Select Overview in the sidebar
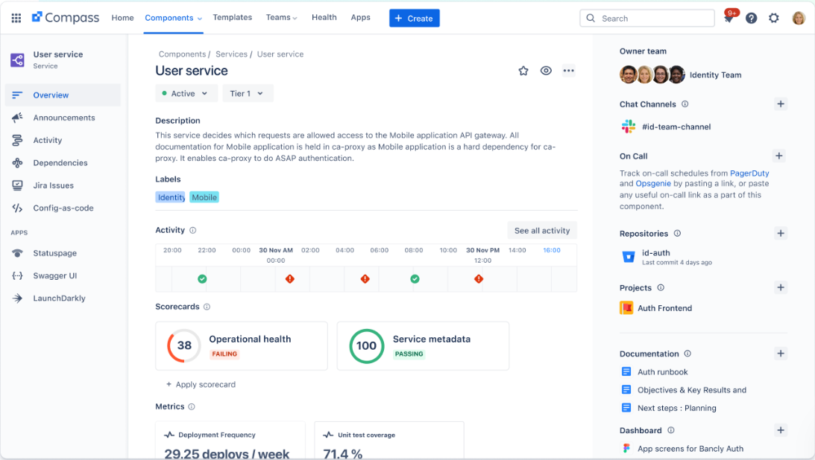 [63, 95]
